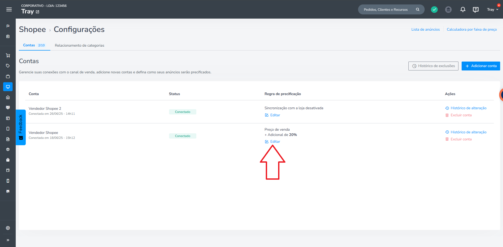The width and height of the screenshot is (503, 247).
Task: Expand the sidebar with double chevron
Action: (8, 240)
